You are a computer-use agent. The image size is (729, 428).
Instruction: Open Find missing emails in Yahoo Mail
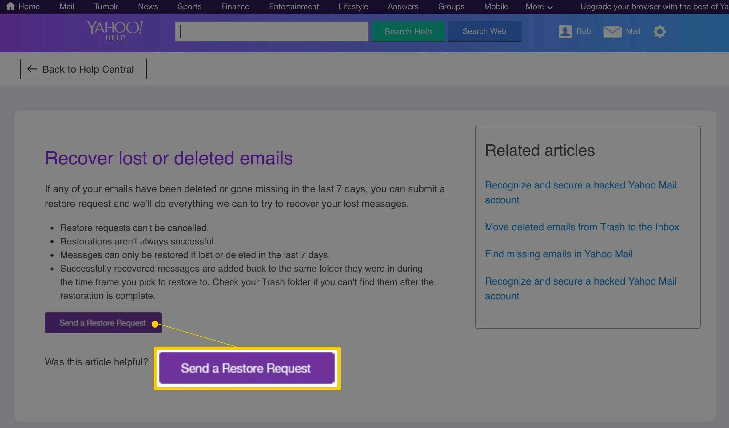click(x=559, y=254)
